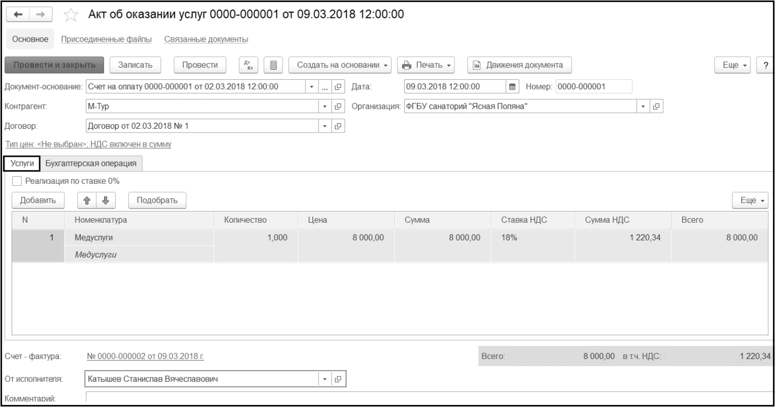Expand Контрагент dropdown list
The image size is (775, 407).
[325, 106]
